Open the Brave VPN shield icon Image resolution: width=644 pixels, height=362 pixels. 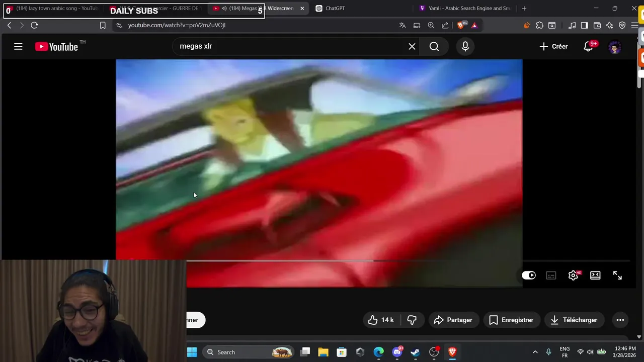point(622,25)
